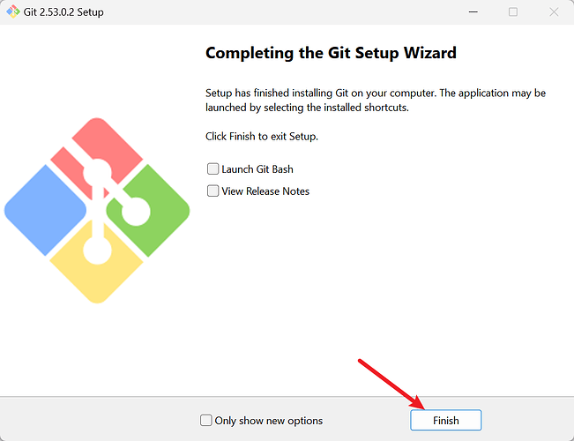The width and height of the screenshot is (574, 441).
Task: Click the Git icon in the title bar
Action: point(13,11)
